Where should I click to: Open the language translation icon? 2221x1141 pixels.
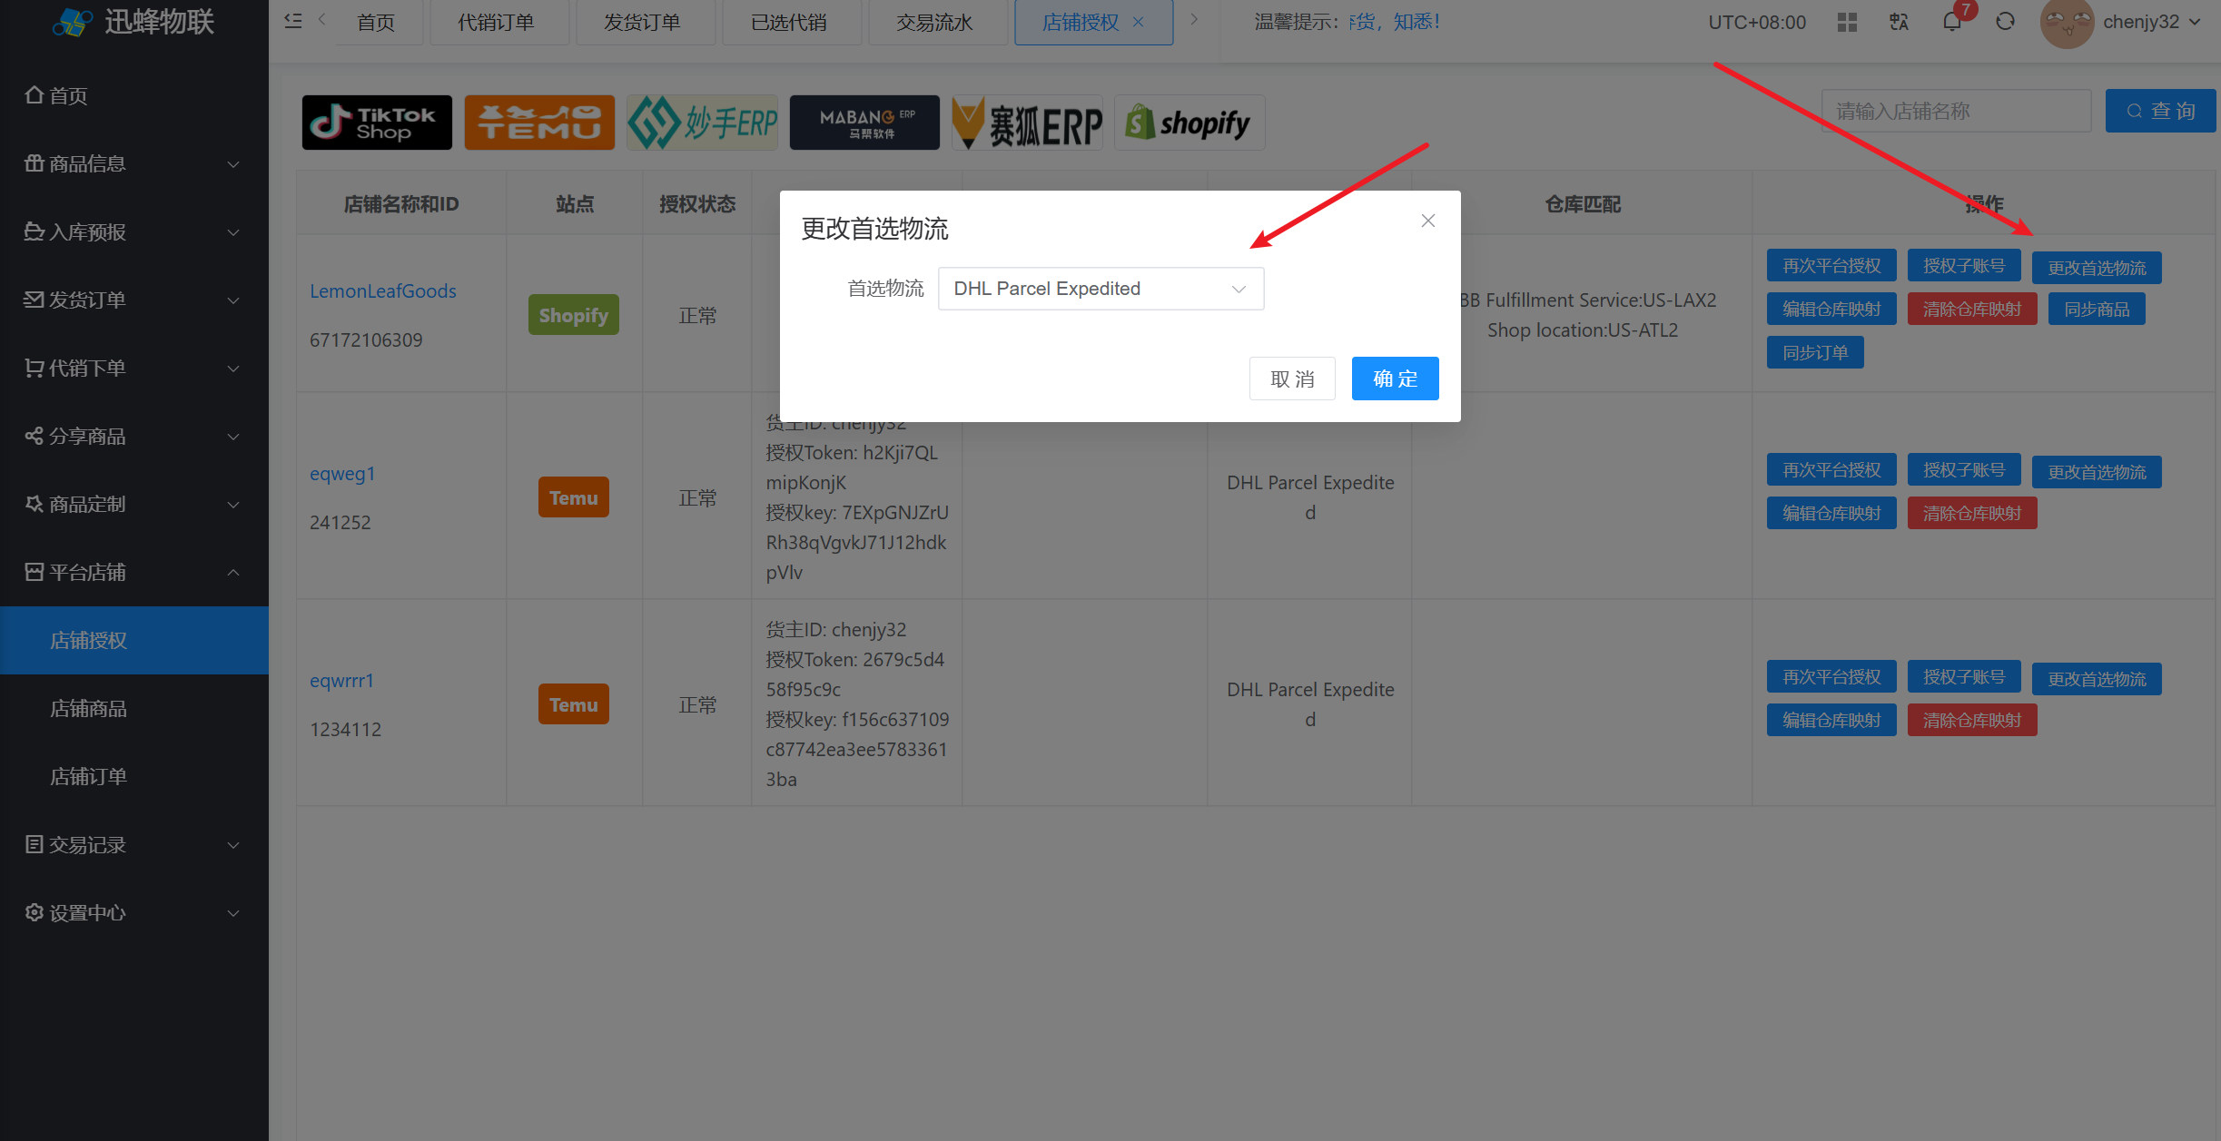coord(1899,22)
